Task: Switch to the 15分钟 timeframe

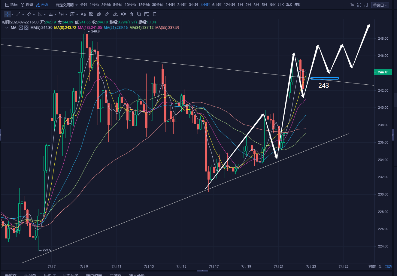Action: click(x=144, y=5)
